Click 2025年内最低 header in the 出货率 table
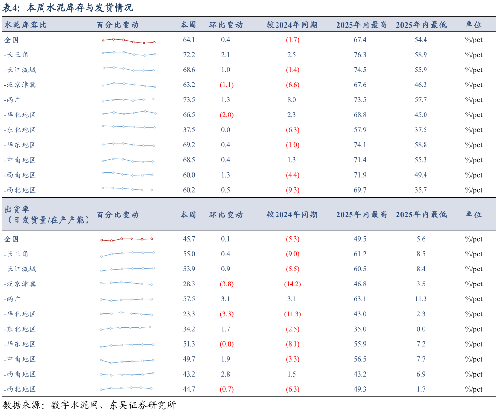 pyautogui.click(x=421, y=214)
